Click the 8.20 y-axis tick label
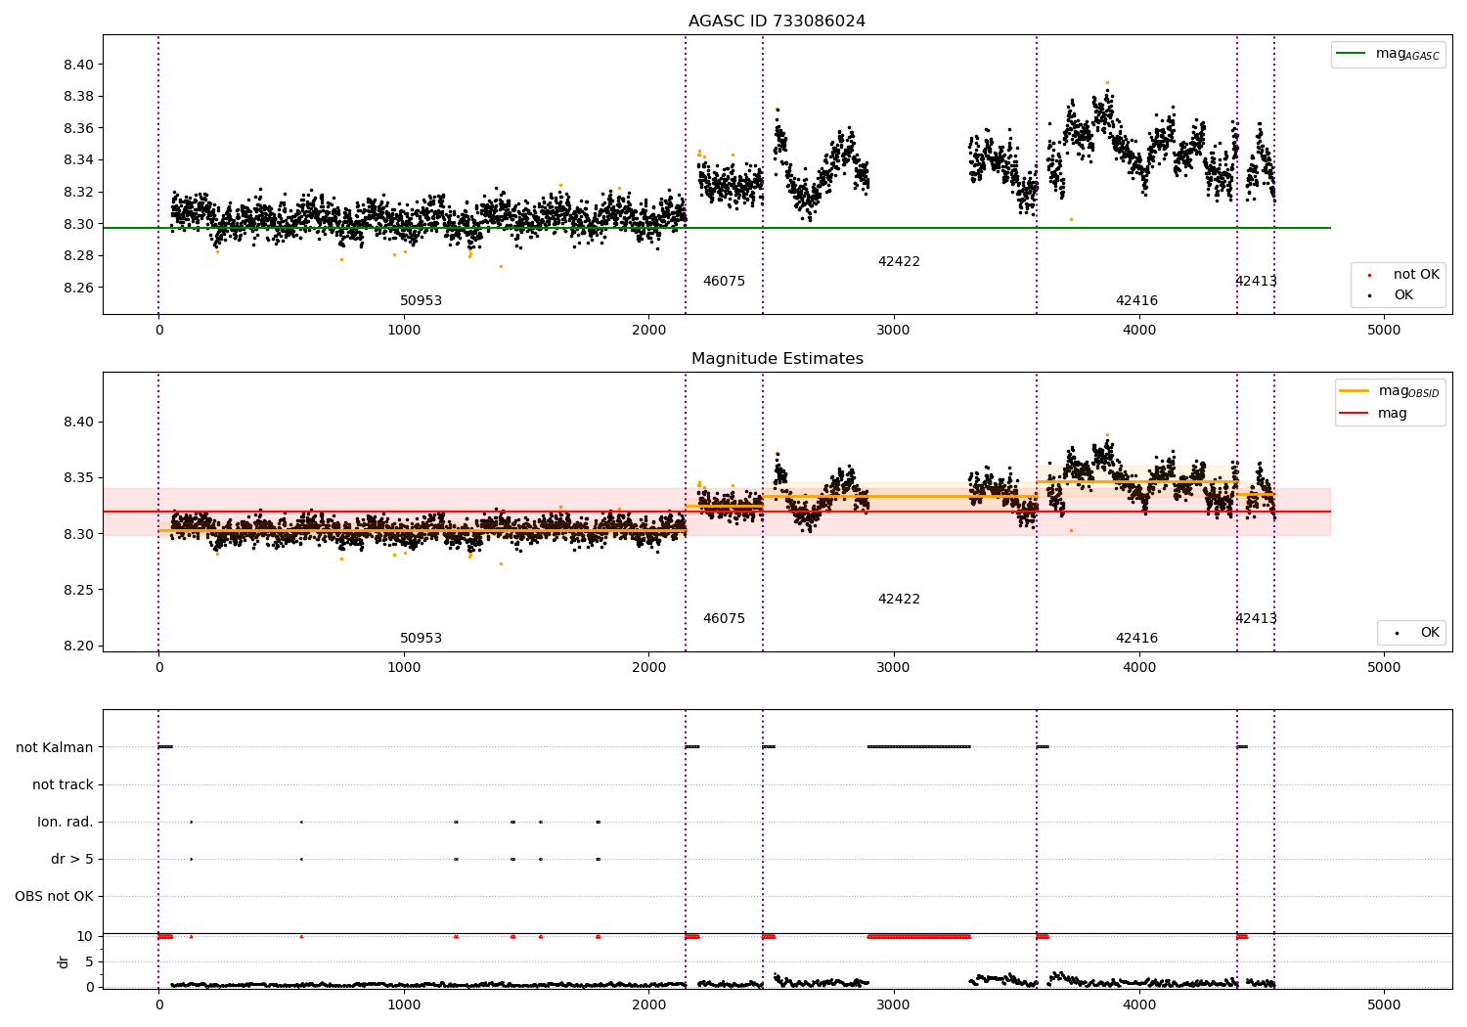The height and width of the screenshot is (1027, 1467). coord(78,646)
